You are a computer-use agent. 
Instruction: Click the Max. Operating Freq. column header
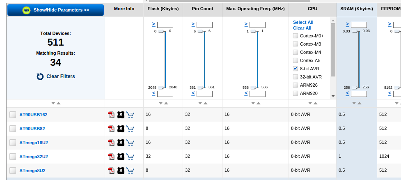point(256,9)
